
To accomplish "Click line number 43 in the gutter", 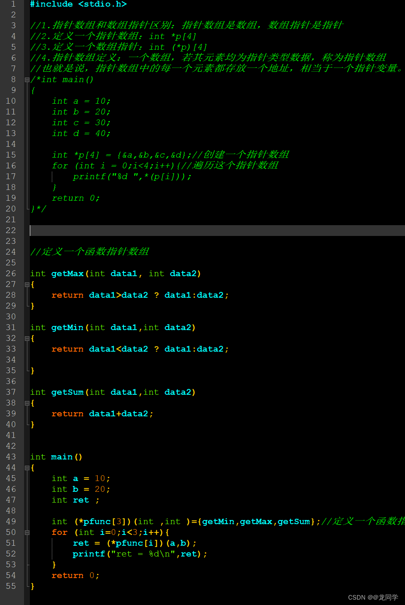I will 11,457.
